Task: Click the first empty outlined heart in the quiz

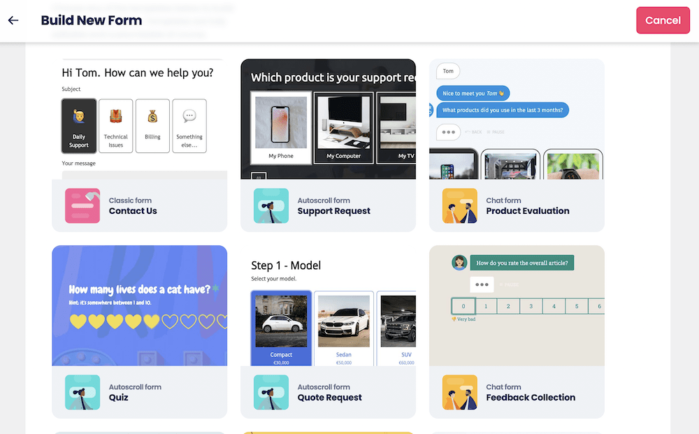Action: pyautogui.click(x=170, y=321)
